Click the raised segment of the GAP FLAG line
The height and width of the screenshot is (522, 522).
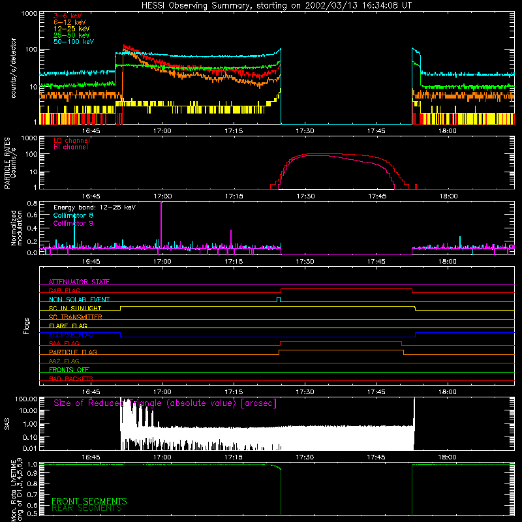[x=346, y=289]
